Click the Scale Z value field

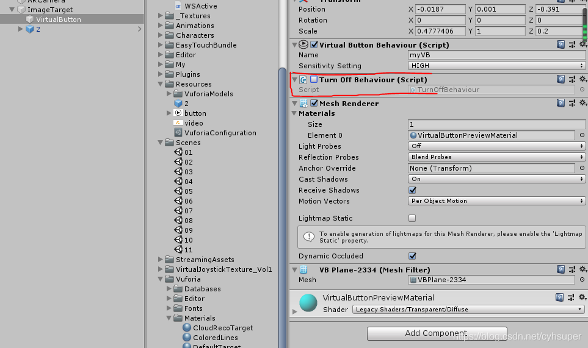561,31
